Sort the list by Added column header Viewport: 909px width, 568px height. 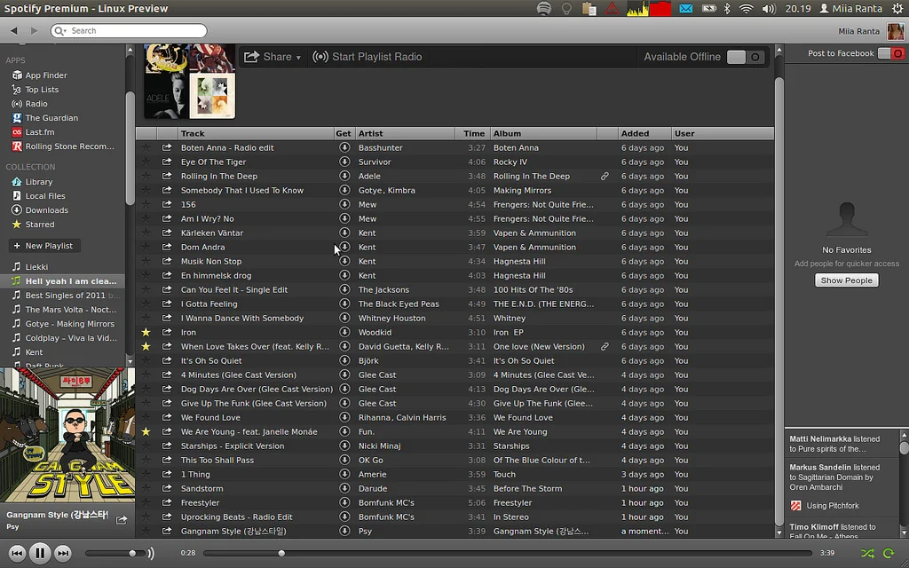click(x=644, y=133)
